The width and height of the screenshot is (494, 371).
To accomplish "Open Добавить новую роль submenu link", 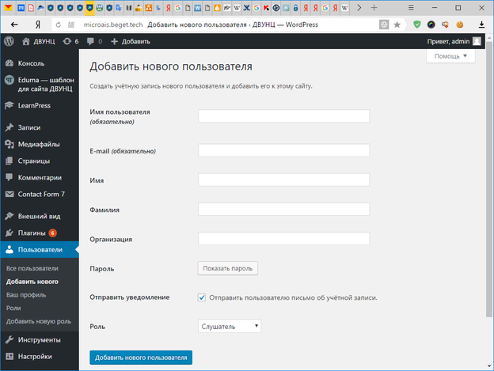I will click(x=39, y=321).
